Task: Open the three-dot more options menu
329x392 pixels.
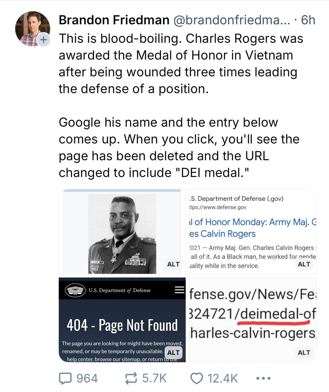Action: coord(263,378)
